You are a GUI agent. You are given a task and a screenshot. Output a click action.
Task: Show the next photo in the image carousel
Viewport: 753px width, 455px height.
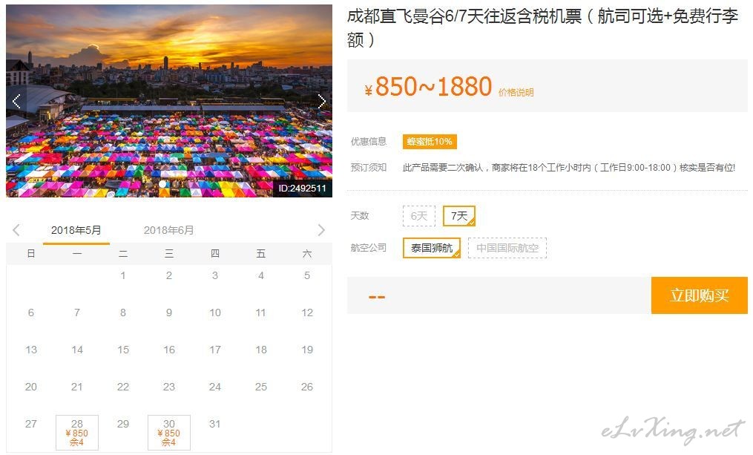pos(322,101)
